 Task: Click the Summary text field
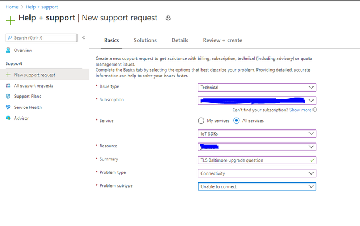tap(257, 160)
